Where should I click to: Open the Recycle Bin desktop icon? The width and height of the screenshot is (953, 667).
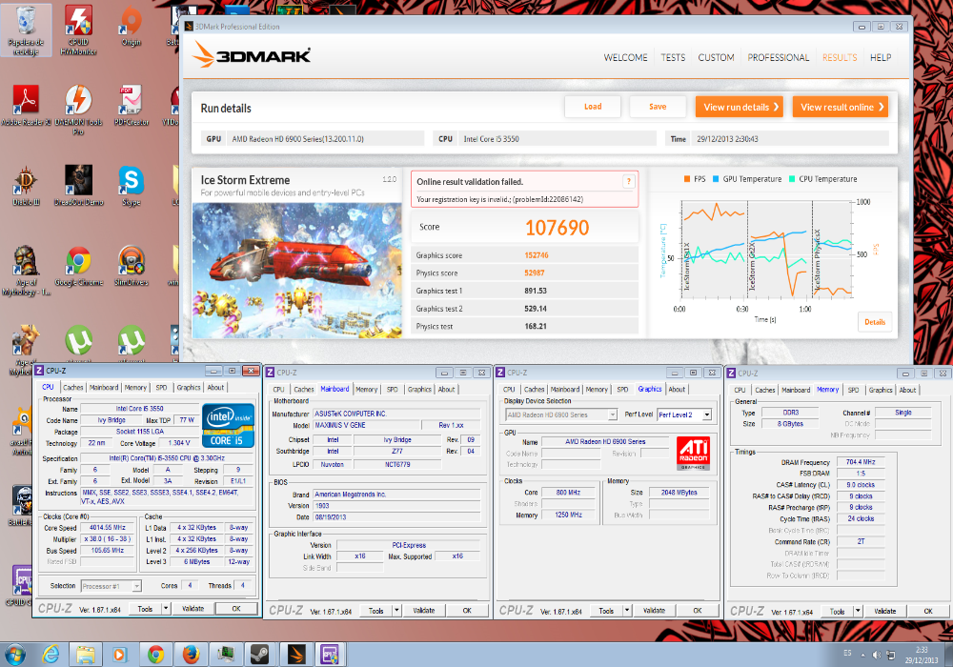click(x=26, y=30)
